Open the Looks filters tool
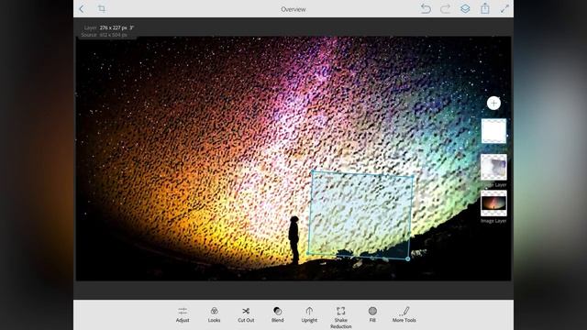 tap(214, 314)
